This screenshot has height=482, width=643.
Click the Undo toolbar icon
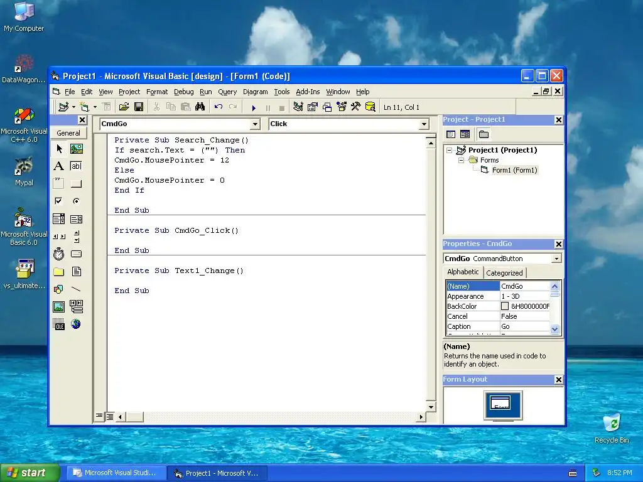(218, 107)
